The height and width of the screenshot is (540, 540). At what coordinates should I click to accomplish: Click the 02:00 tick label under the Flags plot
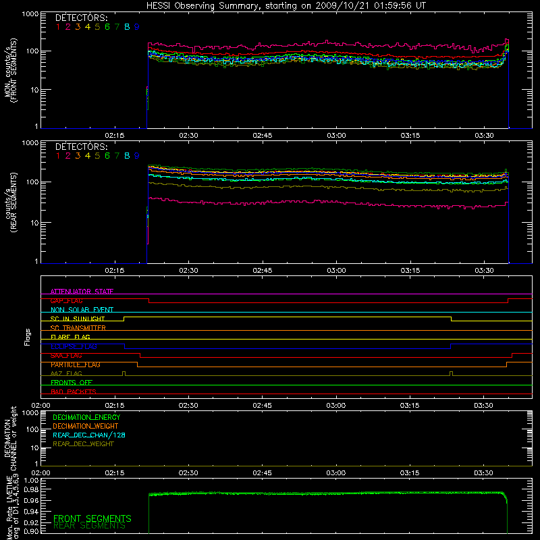(x=40, y=406)
